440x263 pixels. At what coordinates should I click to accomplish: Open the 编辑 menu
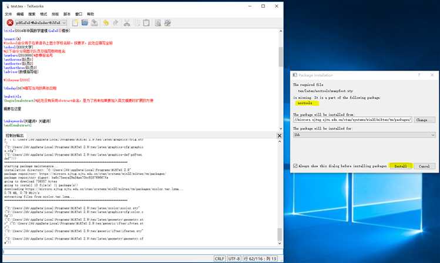20,14
